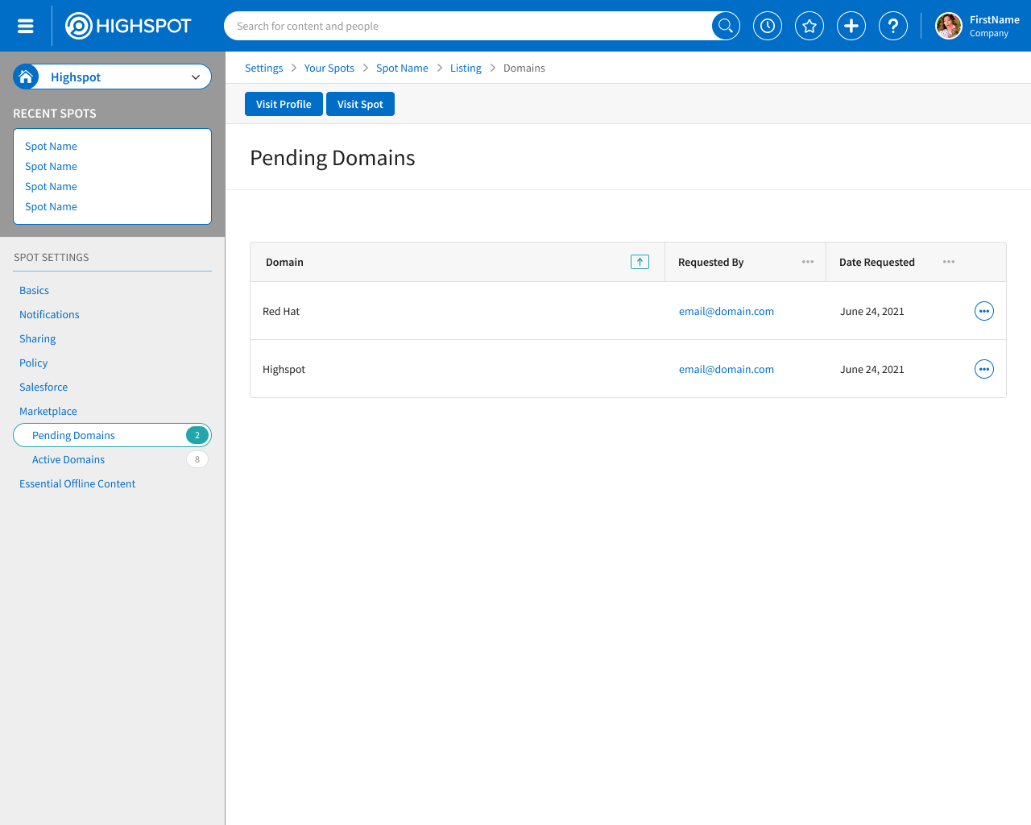Open Notifications settings
The width and height of the screenshot is (1031, 825).
pos(49,314)
